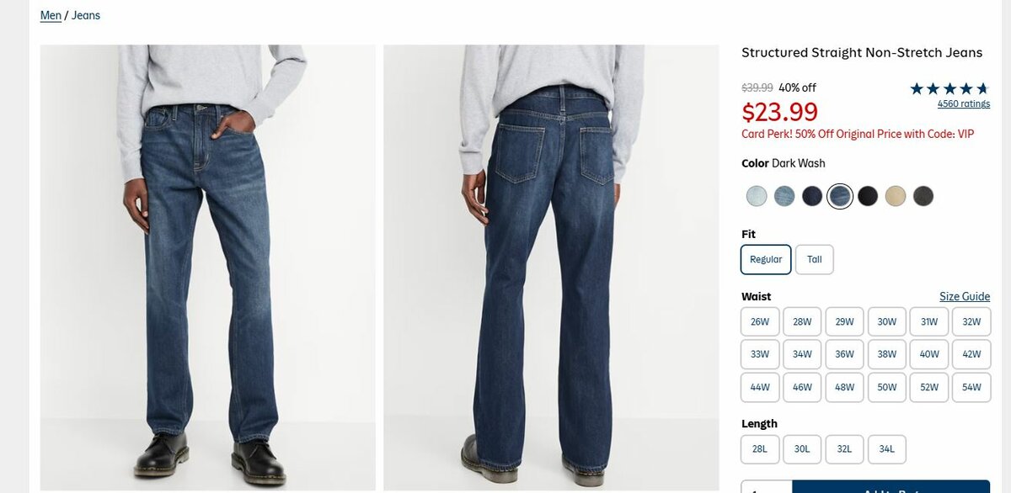Click the star rating icons

[949, 88]
